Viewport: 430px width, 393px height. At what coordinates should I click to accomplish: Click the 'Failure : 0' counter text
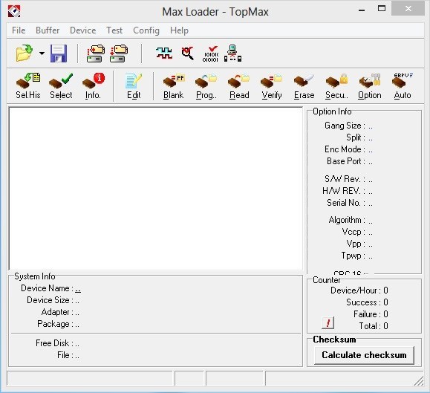[x=371, y=314]
